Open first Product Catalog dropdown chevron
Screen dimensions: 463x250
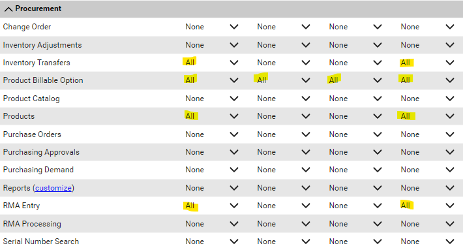(x=234, y=99)
